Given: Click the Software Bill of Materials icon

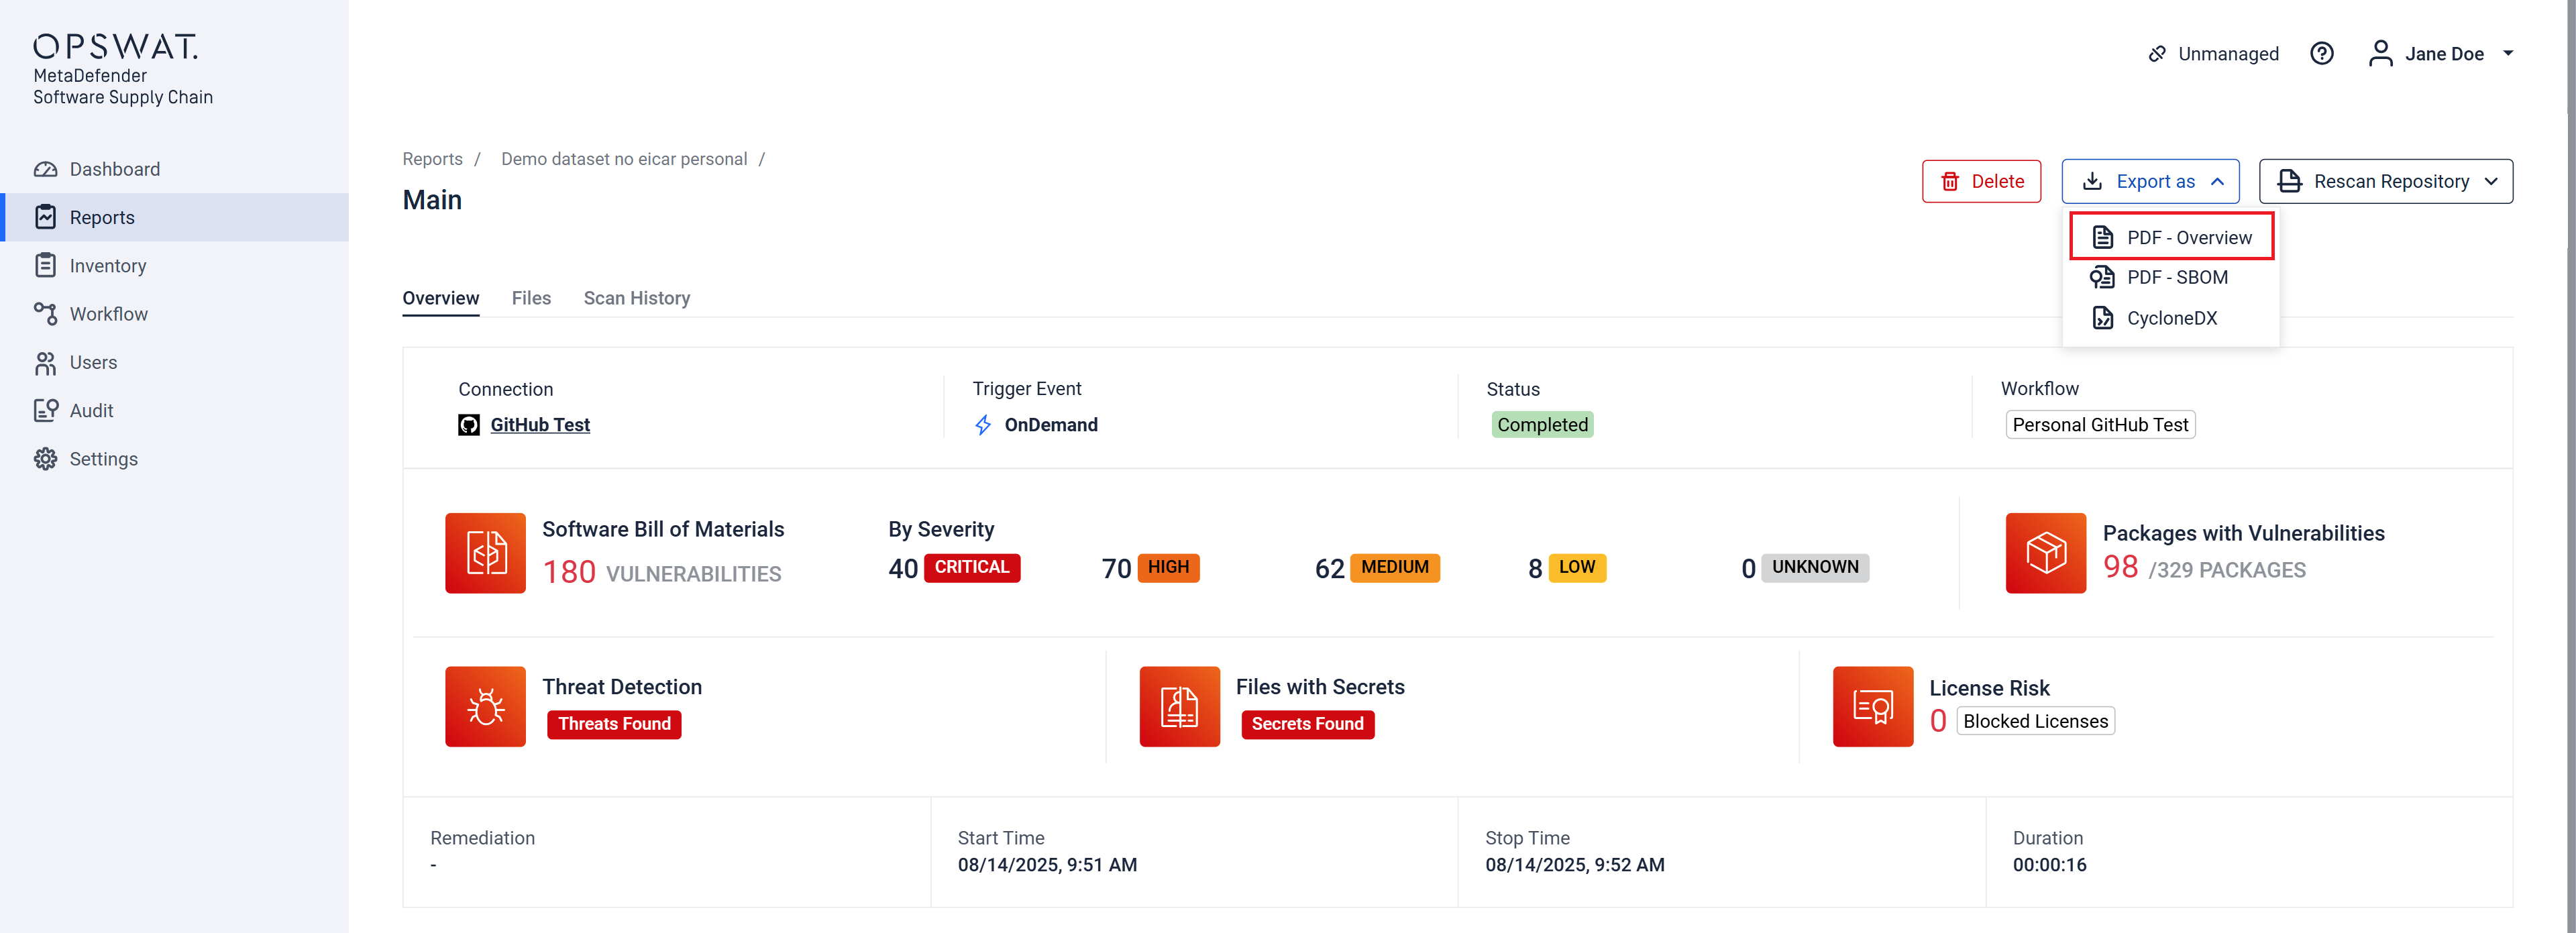Looking at the screenshot, I should click(x=485, y=553).
